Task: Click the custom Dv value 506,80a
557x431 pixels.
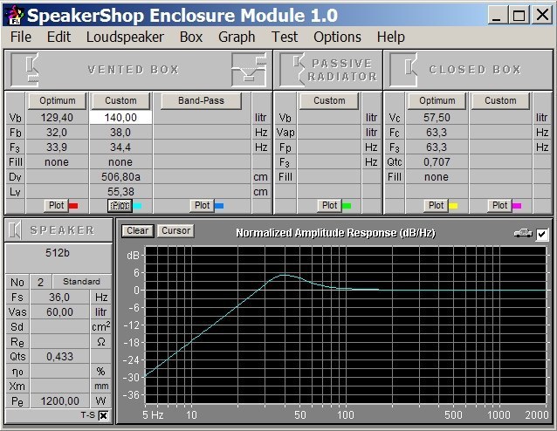Action: coord(120,177)
